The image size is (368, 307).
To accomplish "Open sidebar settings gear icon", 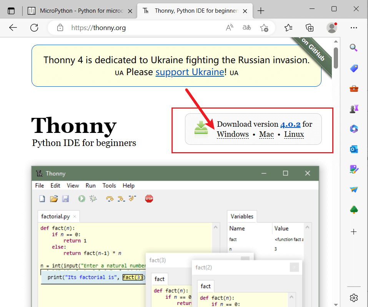I will 354,298.
